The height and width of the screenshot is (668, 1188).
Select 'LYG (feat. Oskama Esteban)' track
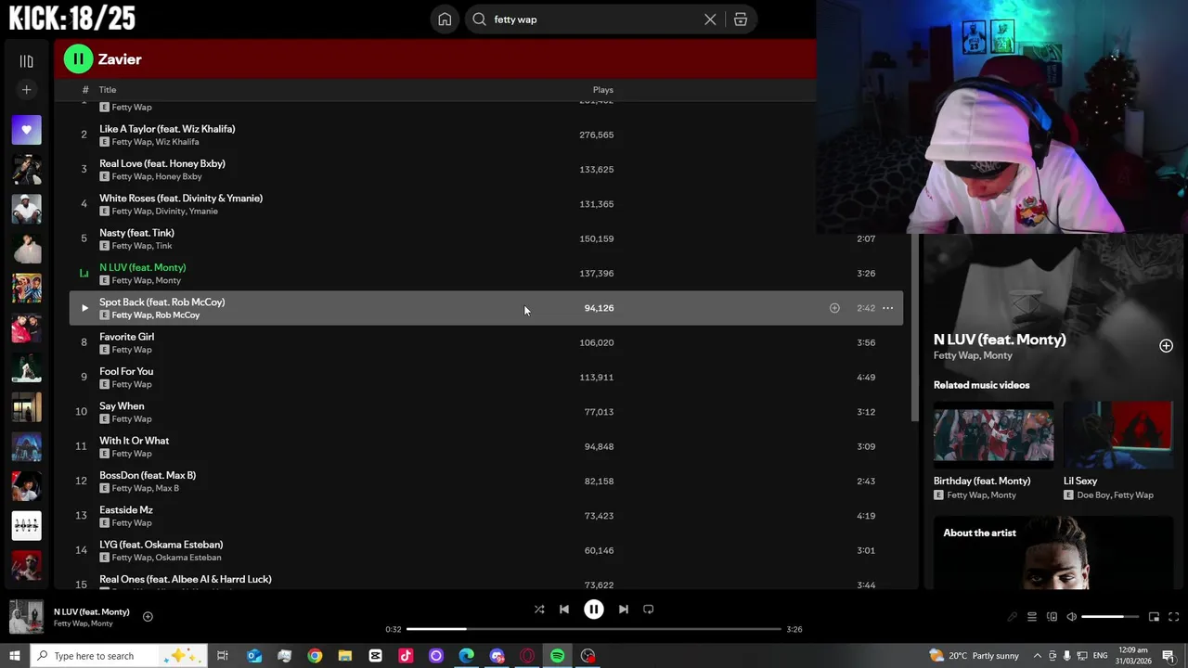click(161, 545)
